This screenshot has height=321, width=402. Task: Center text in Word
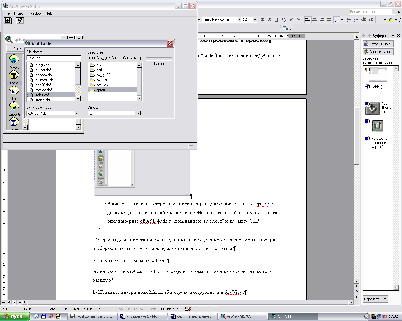click(315, 19)
